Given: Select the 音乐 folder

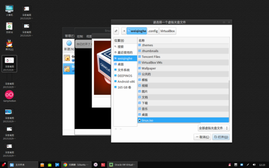Looking at the screenshot, I should [x=183, y=109].
